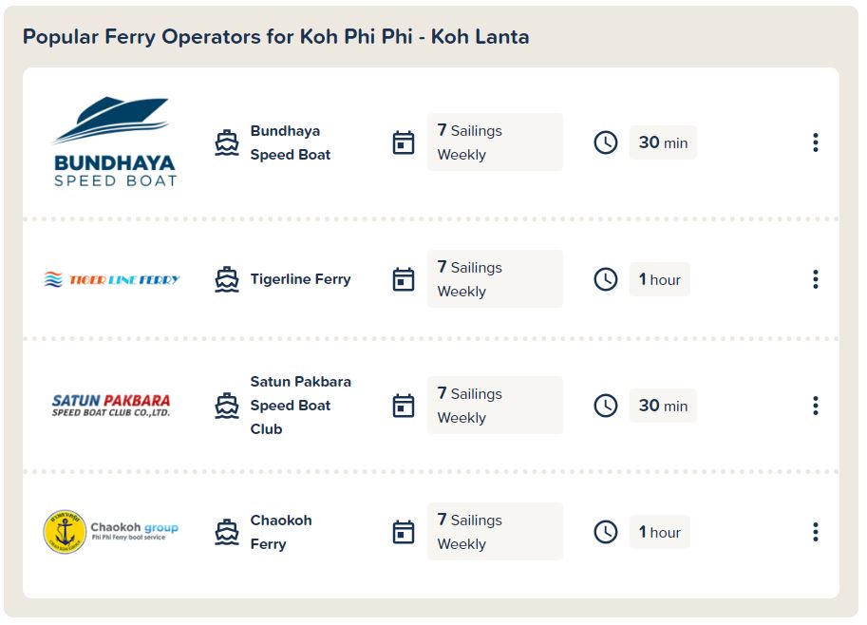The image size is (867, 625).
Task: Select the Chaokoh Ferry operator name
Action: (x=281, y=532)
